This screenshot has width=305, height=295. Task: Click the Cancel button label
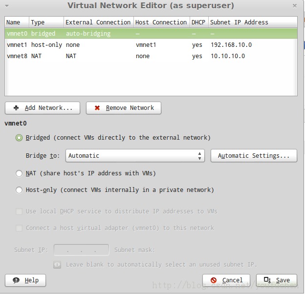(x=233, y=280)
